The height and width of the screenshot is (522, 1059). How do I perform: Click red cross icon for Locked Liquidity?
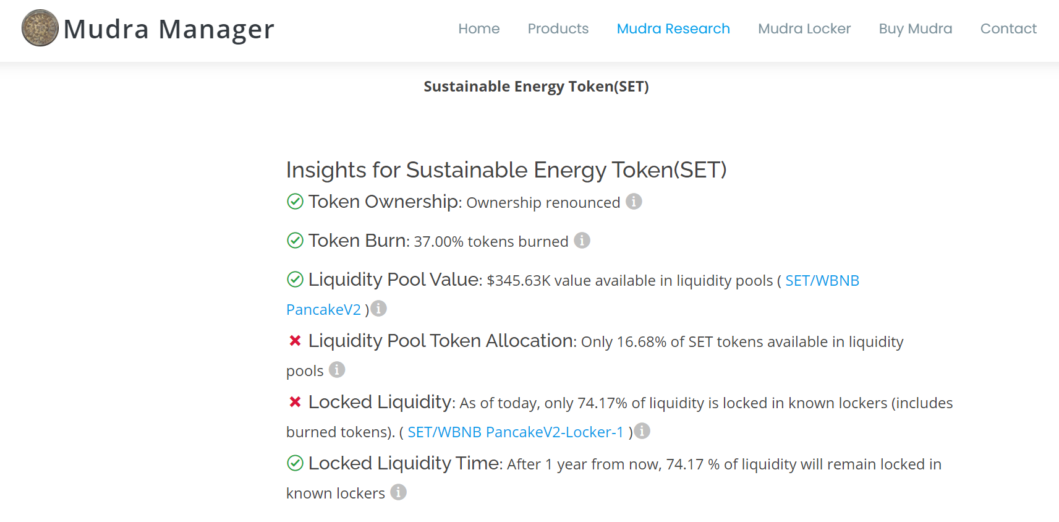[x=296, y=402]
